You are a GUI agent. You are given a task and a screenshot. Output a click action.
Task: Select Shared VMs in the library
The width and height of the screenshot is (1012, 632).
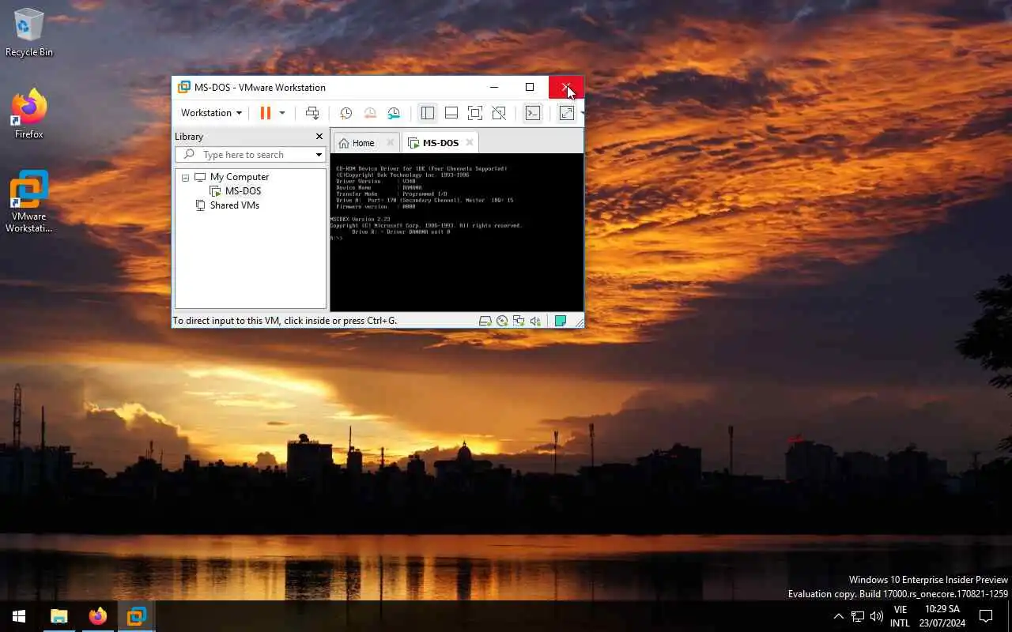point(234,205)
